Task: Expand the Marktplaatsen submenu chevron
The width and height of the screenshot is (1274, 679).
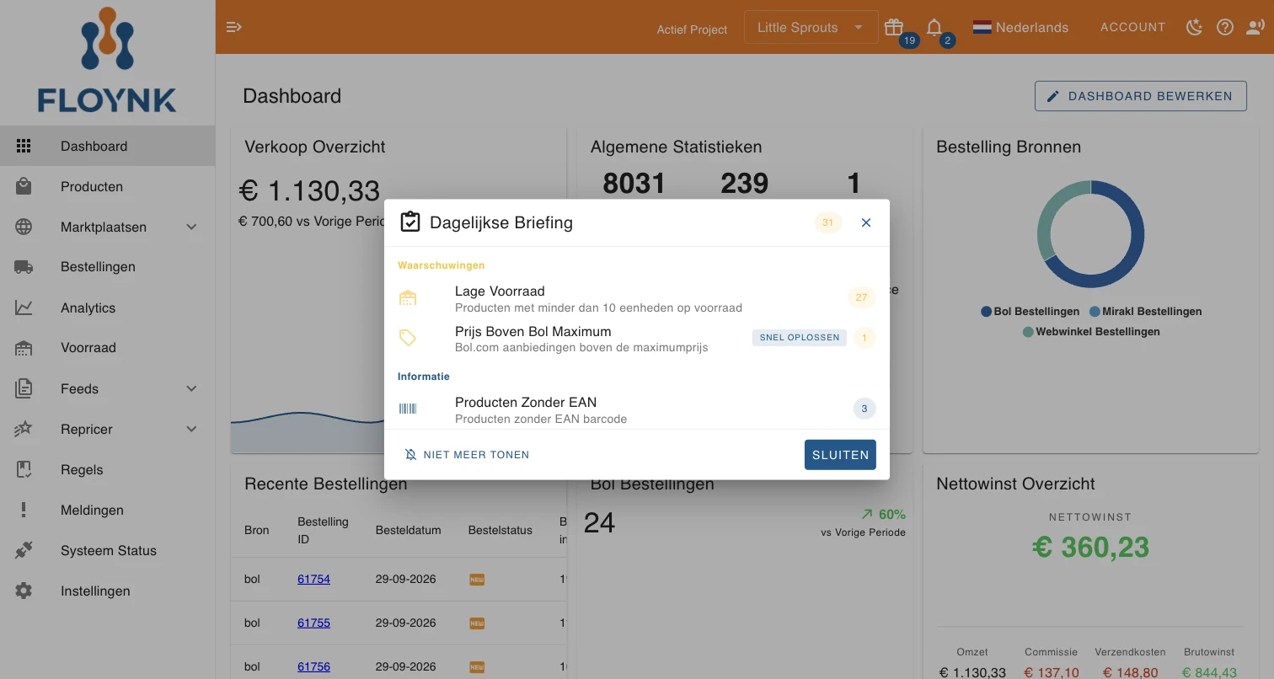Action: point(191,227)
